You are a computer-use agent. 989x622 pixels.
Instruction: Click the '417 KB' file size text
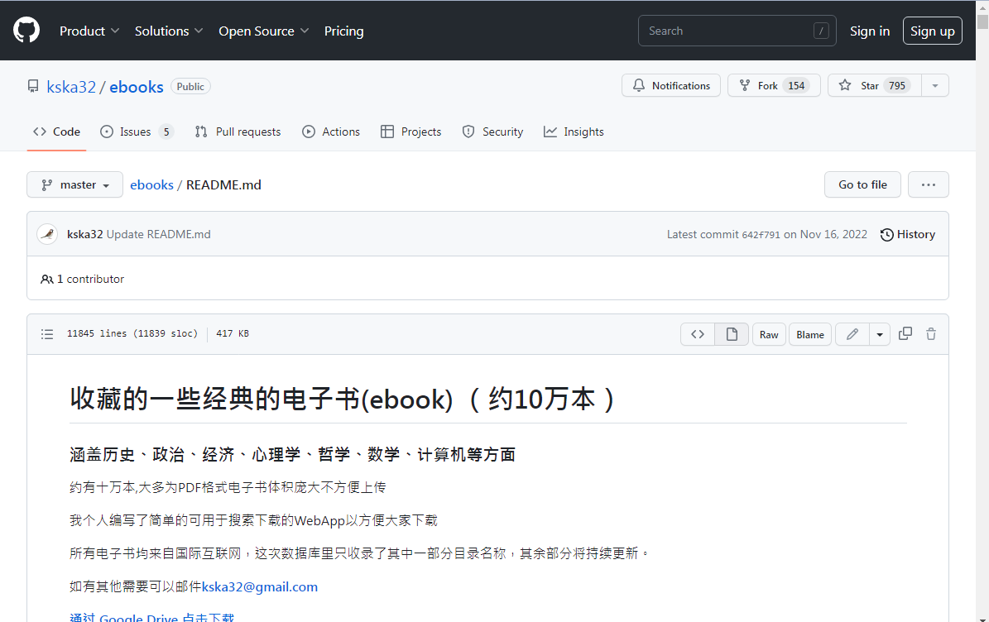point(233,333)
